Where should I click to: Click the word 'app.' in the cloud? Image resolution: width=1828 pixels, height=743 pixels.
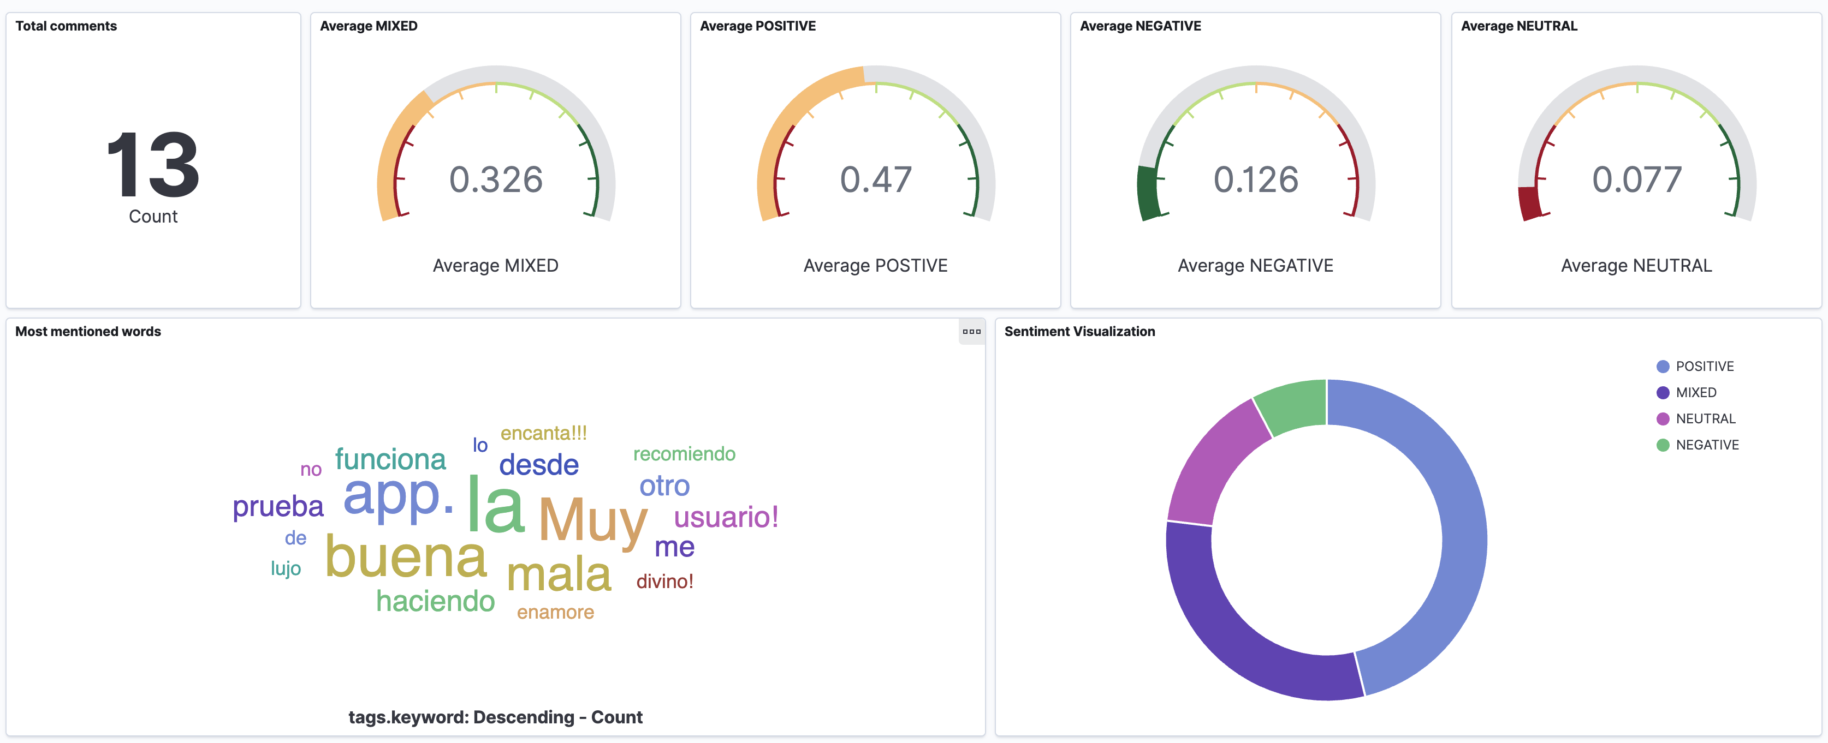397,496
